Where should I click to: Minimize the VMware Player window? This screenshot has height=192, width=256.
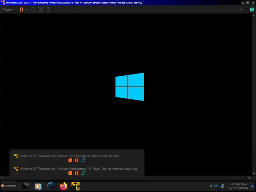point(243,3)
